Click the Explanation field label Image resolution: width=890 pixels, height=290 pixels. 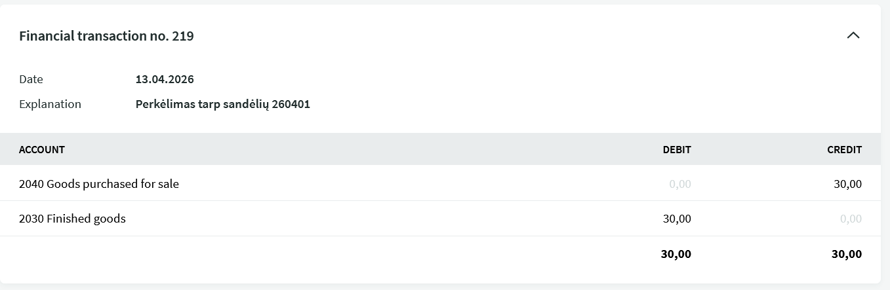[50, 104]
